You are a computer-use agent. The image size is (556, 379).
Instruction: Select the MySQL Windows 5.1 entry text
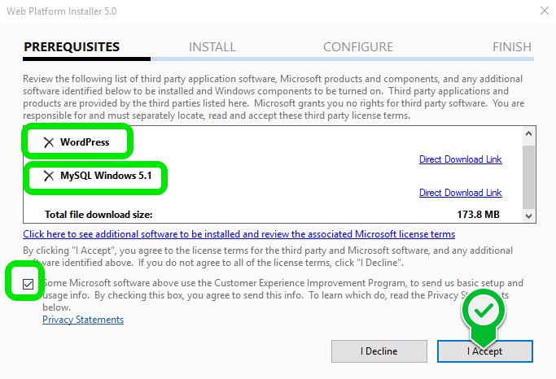(106, 176)
